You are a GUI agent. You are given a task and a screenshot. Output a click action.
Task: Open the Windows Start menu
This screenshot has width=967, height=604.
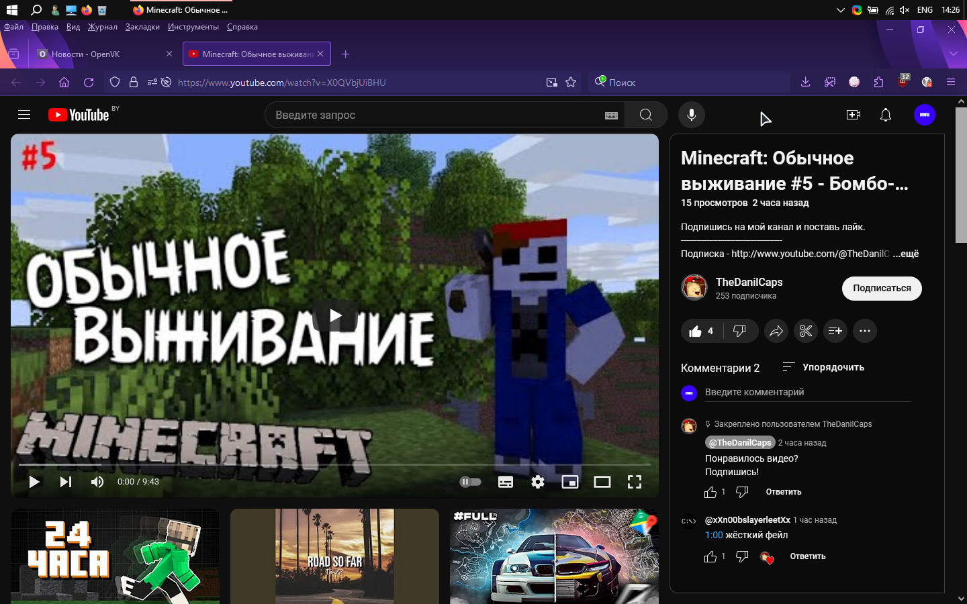click(x=11, y=10)
